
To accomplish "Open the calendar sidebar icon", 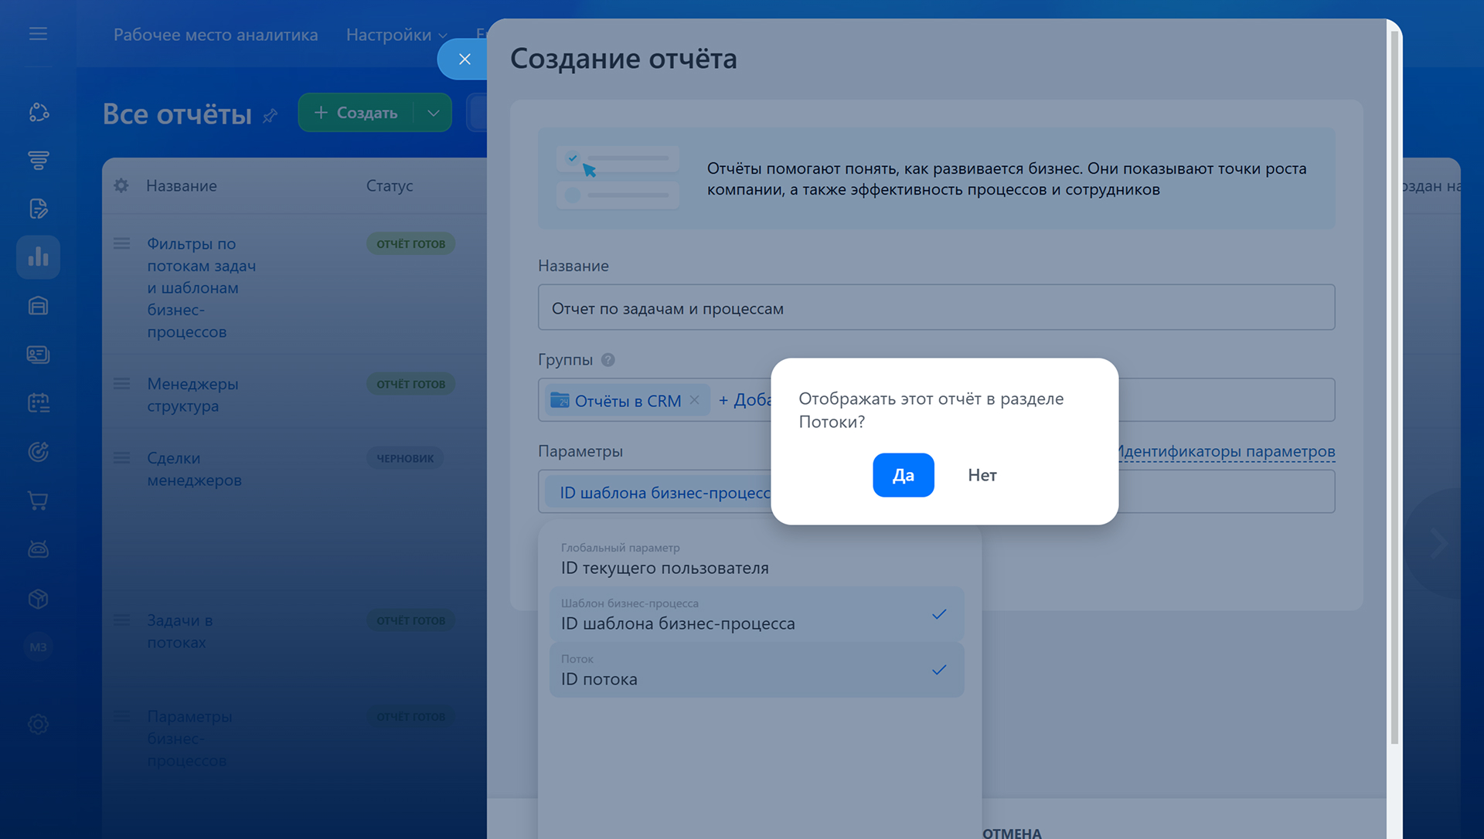I will pyautogui.click(x=38, y=403).
